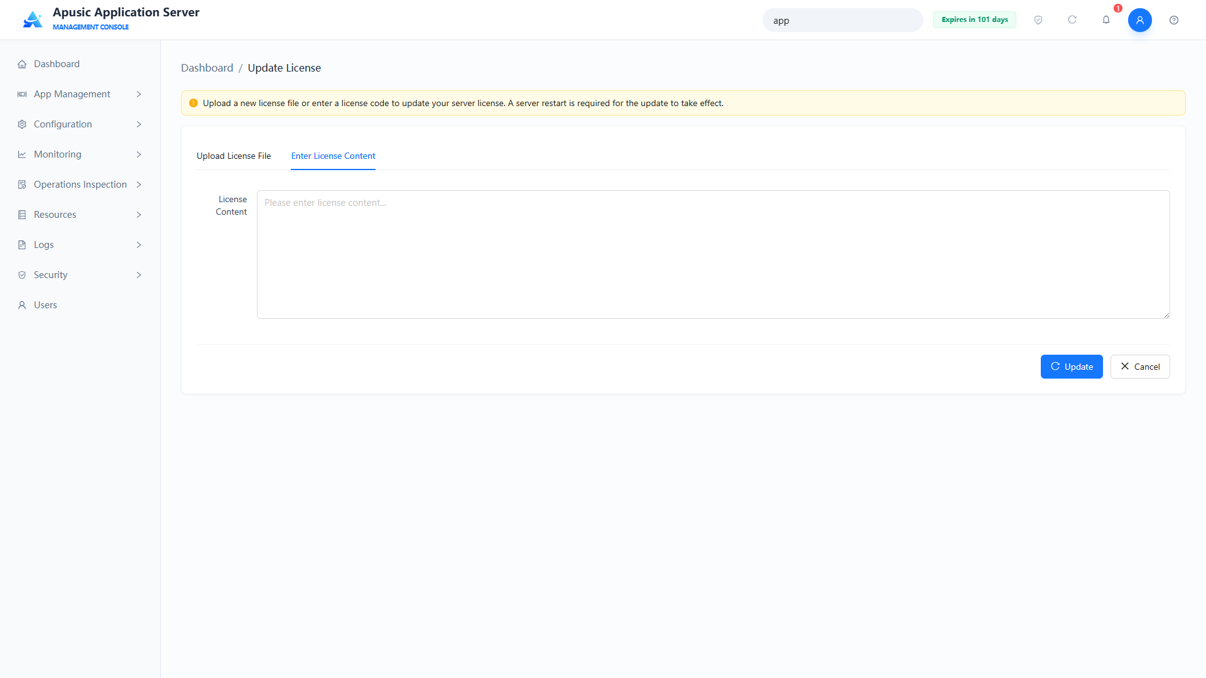Click the Cancel button

(1140, 367)
